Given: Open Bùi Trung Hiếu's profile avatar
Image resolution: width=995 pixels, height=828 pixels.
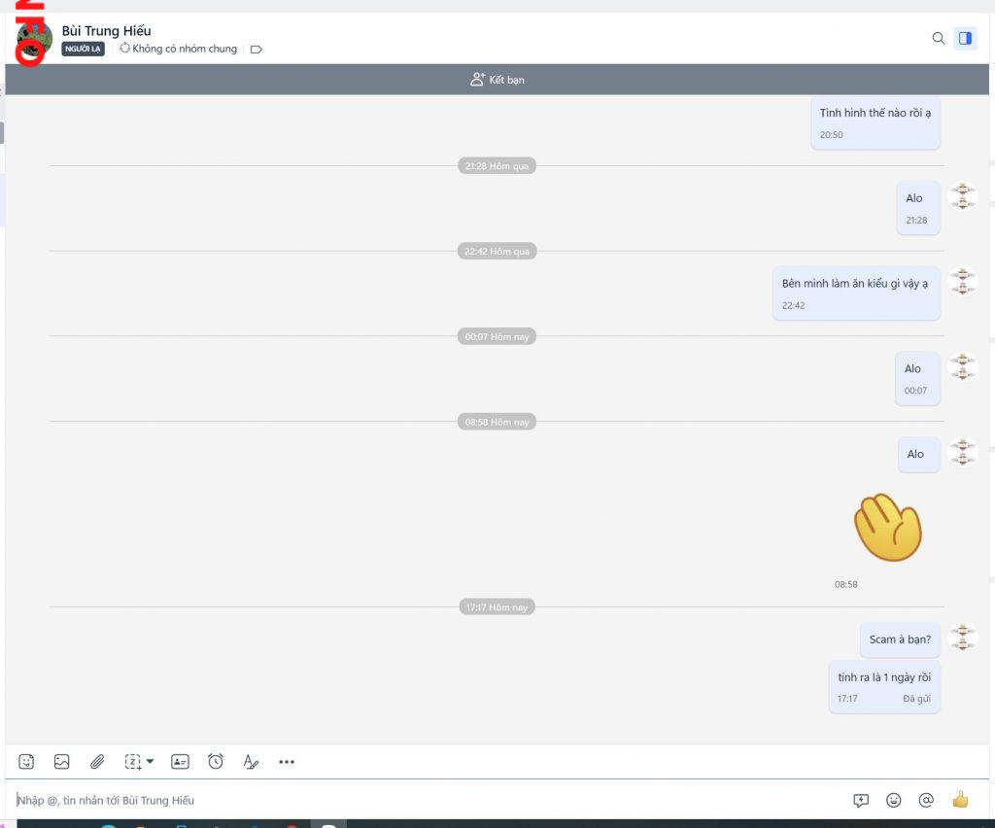Looking at the screenshot, I should tap(35, 39).
